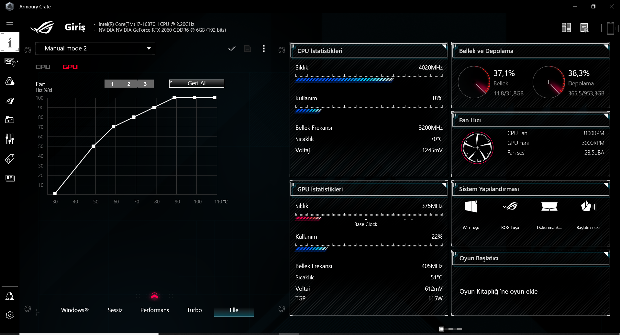Open the Home info sidebar icon
This screenshot has height=335, width=620.
(10, 42)
